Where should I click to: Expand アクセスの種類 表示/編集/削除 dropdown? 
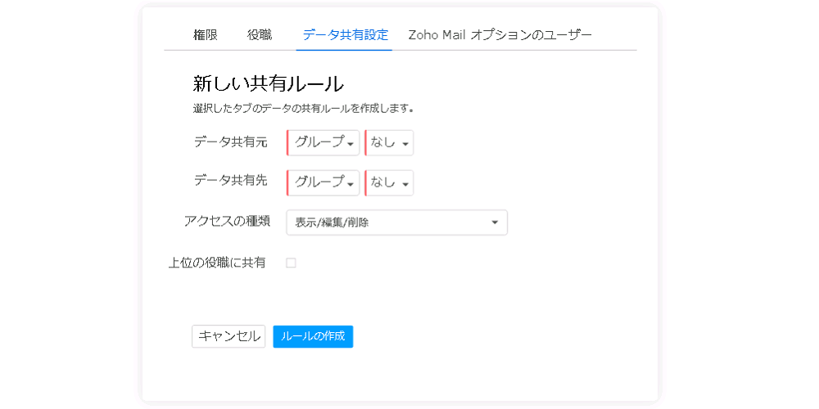(x=397, y=222)
